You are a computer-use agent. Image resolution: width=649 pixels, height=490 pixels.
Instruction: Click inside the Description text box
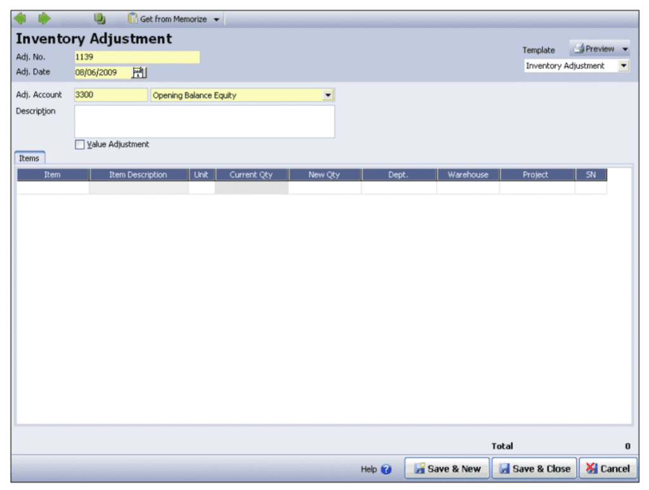(204, 120)
